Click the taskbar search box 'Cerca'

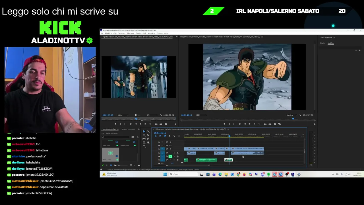point(183,174)
